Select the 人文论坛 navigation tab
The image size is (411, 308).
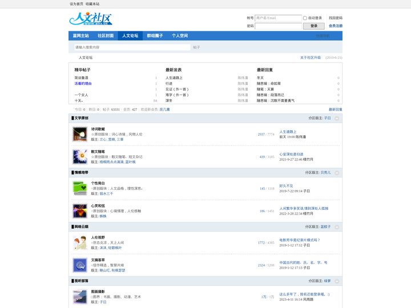tap(130, 35)
